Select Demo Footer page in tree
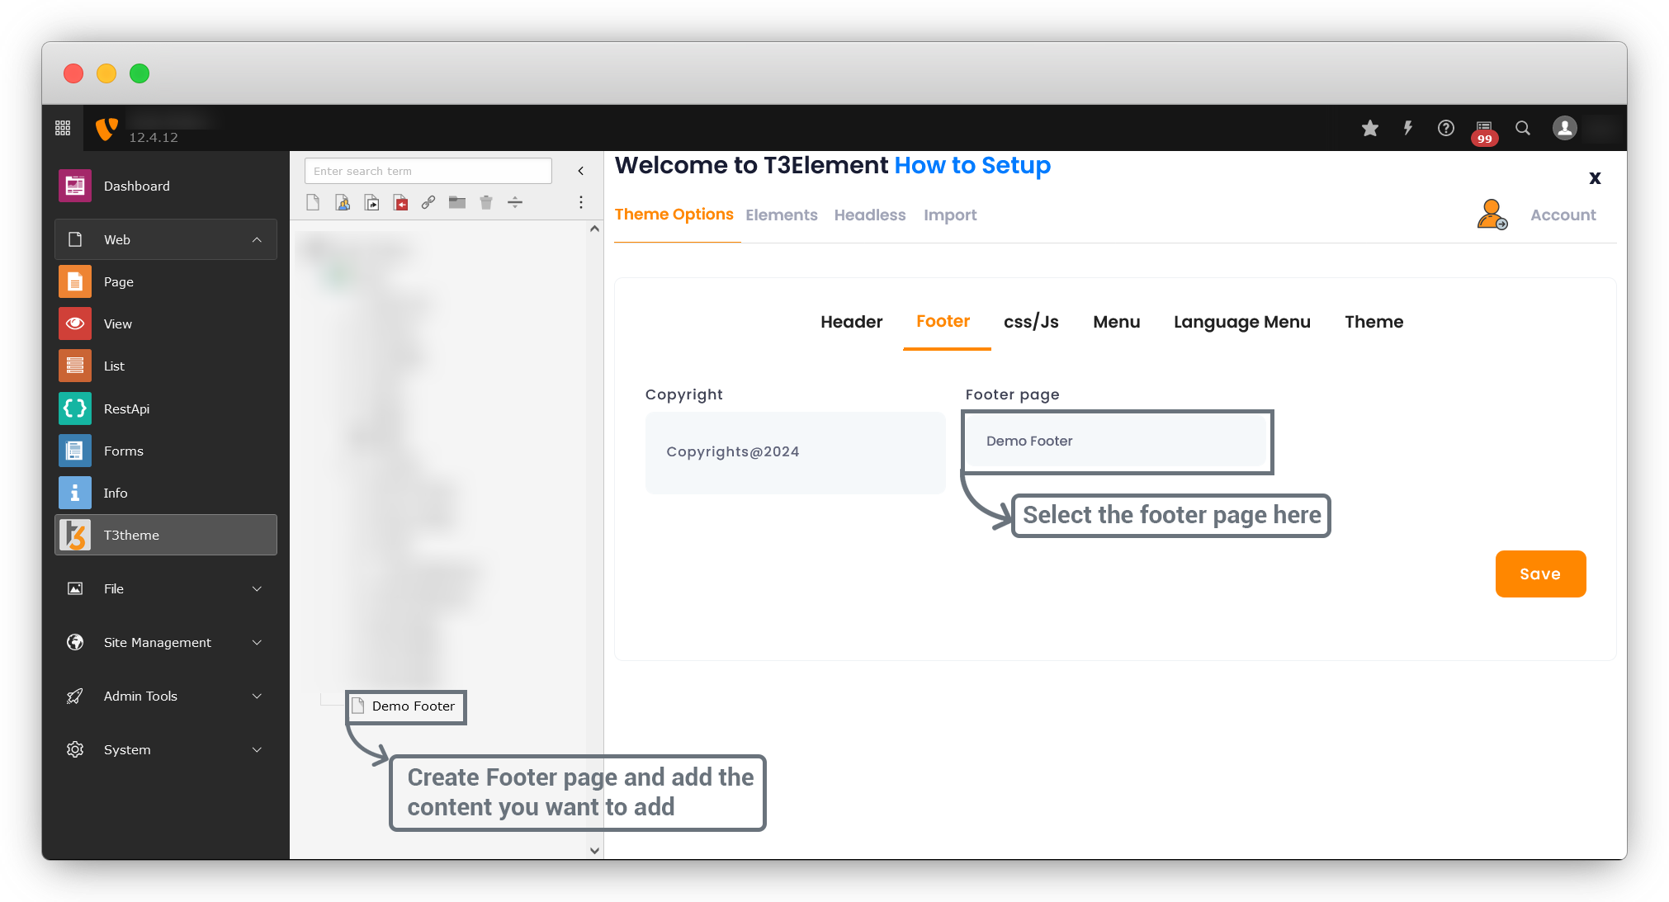The width and height of the screenshot is (1669, 902). click(x=413, y=706)
